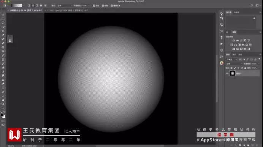Select the Magic Wand tool
The height and width of the screenshot is (147, 263).
click(x=3, y=27)
